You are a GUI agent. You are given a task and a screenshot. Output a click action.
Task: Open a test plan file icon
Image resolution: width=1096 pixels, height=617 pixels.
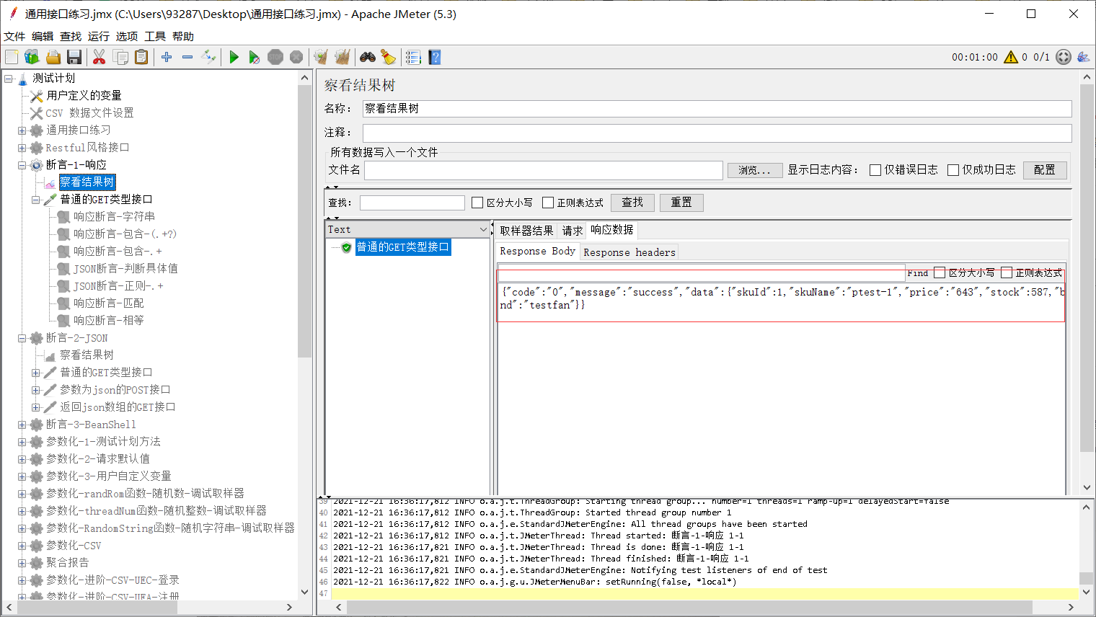point(53,57)
